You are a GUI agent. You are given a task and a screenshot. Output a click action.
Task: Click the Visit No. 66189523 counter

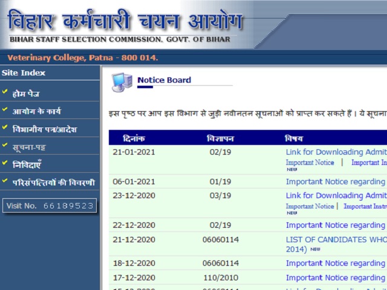coord(50,205)
